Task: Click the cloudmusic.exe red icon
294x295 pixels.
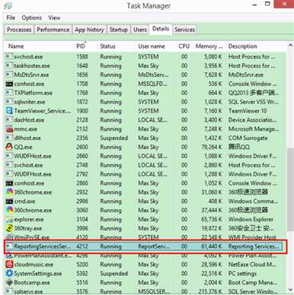Action: tap(9, 265)
